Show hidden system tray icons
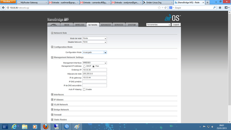231x130 pixels. coord(200,127)
